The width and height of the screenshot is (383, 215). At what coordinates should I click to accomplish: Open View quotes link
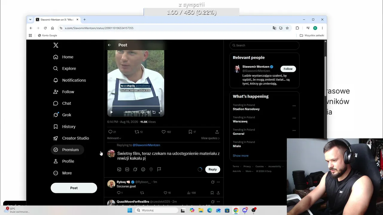coord(210,138)
